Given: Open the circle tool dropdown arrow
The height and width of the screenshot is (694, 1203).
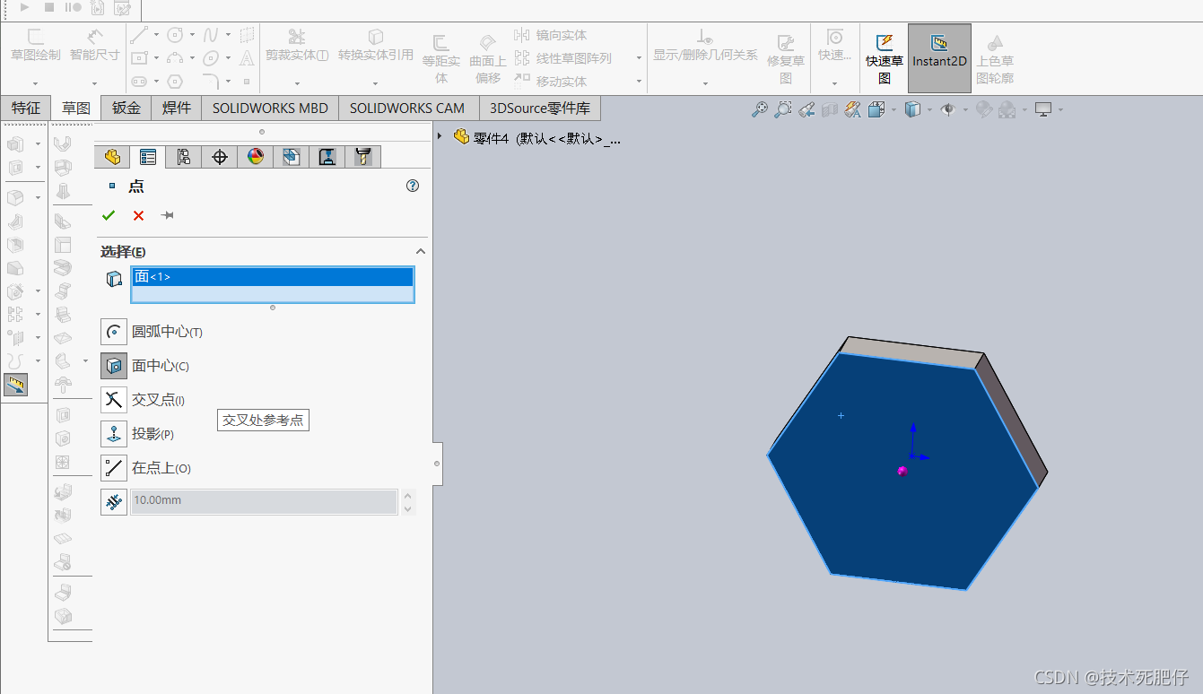Looking at the screenshot, I should tap(192, 35).
